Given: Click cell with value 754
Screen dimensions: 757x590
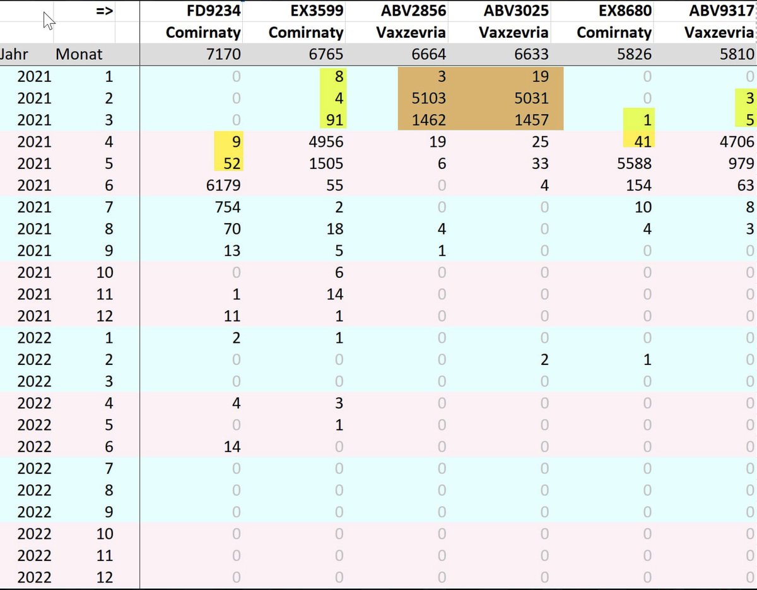Looking at the screenshot, I should pos(228,207).
